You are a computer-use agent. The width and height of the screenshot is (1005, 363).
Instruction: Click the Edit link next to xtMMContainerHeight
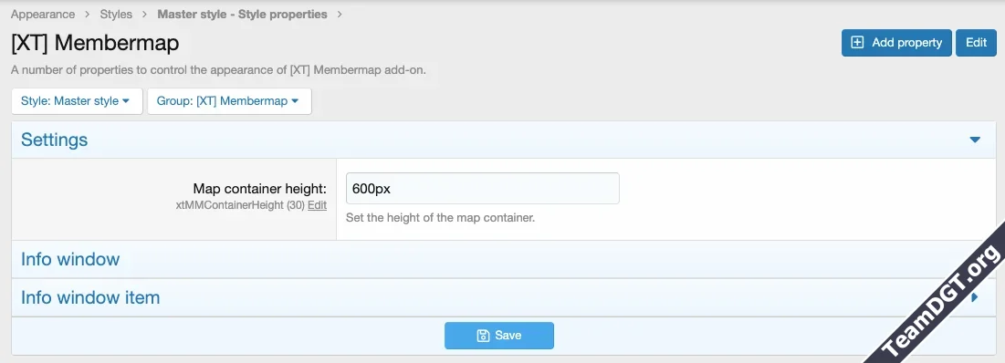pos(318,205)
